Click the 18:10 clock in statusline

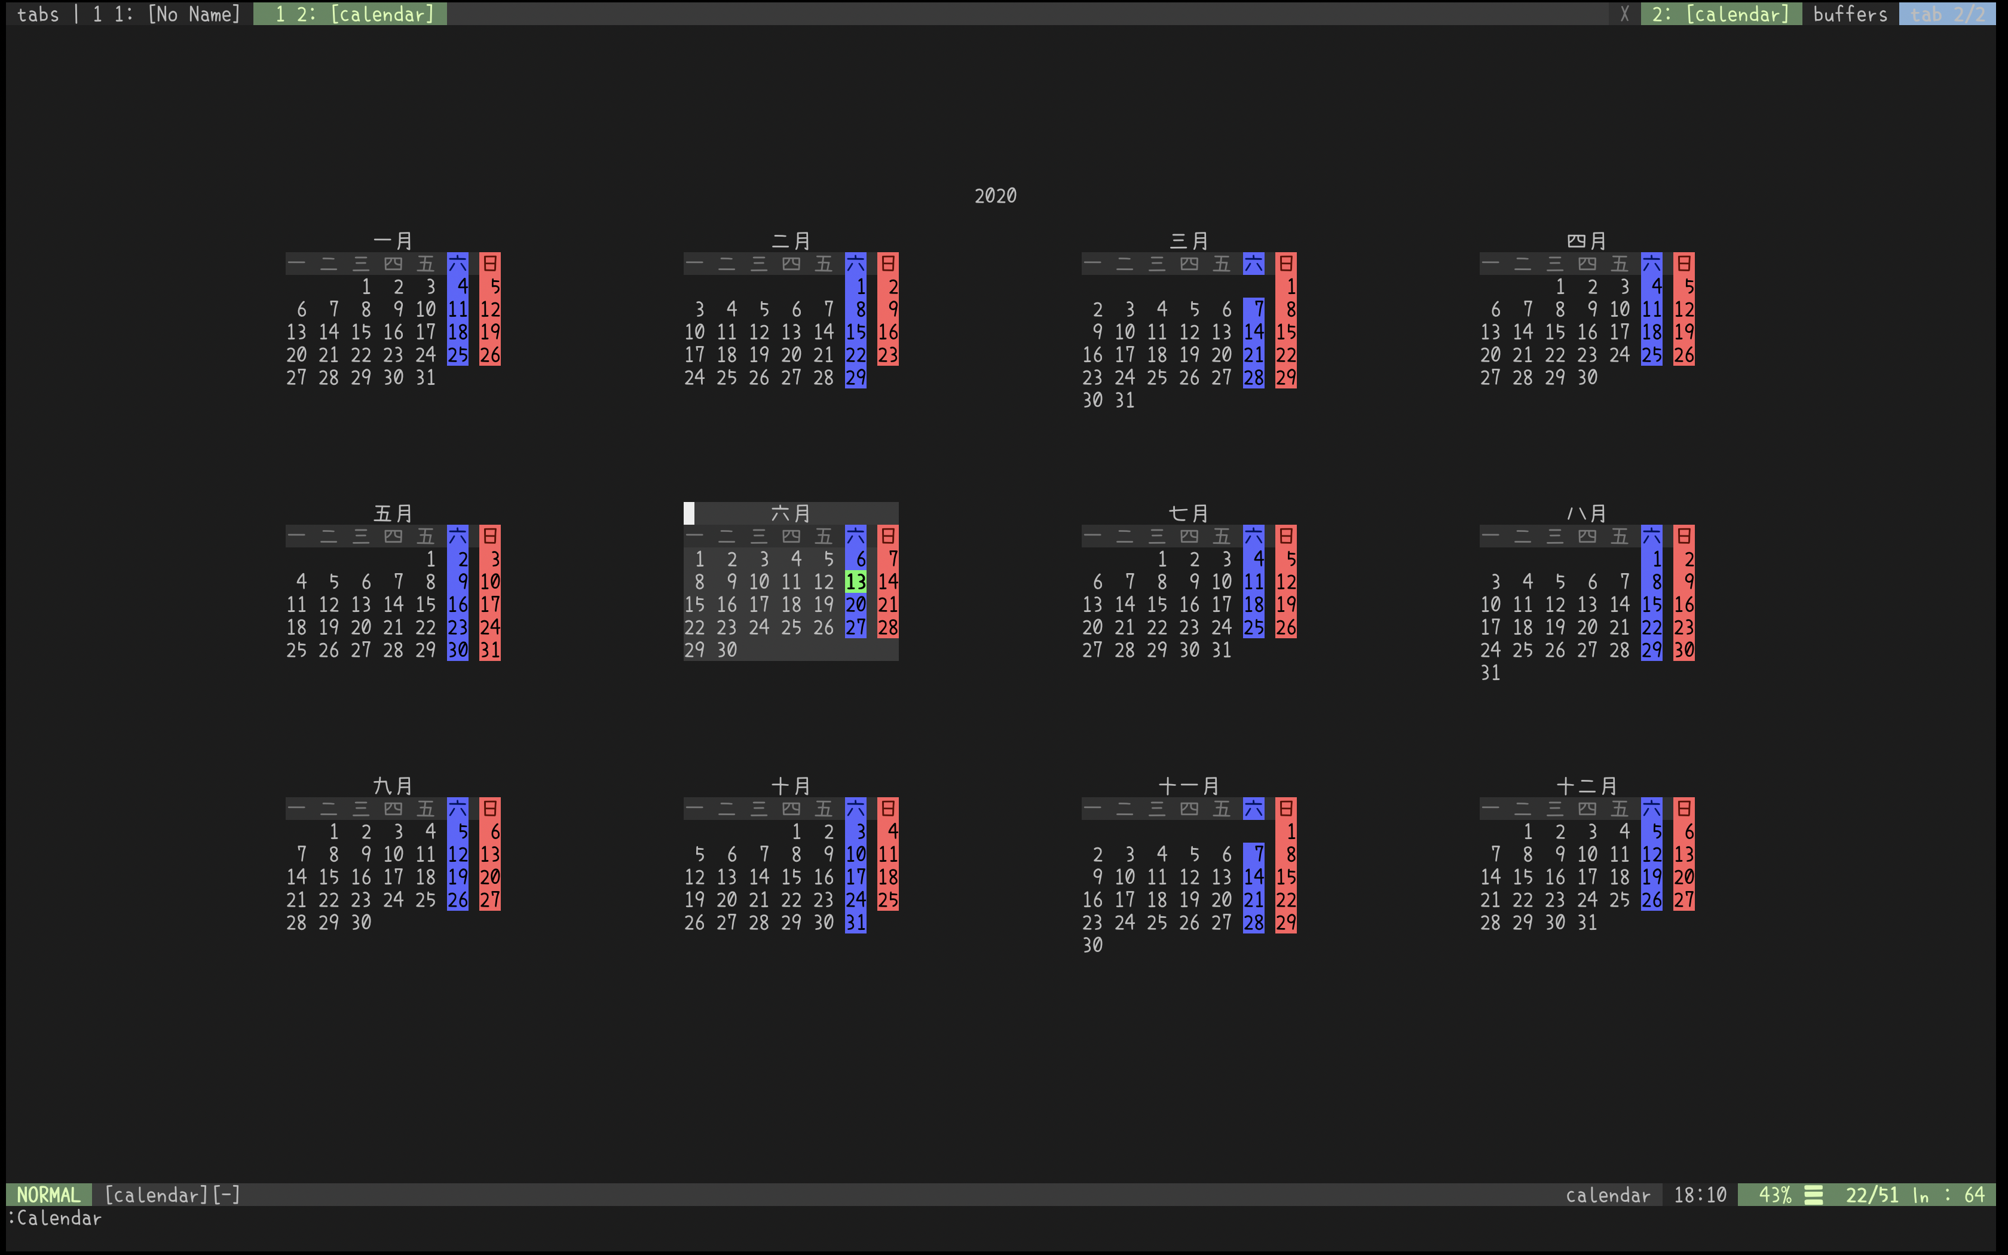(1700, 1195)
